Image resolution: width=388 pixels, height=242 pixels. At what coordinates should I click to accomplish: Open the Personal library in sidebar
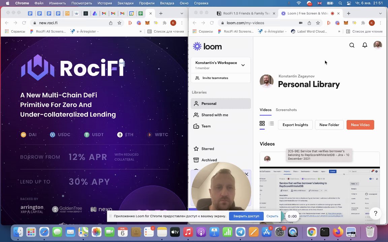point(221,104)
